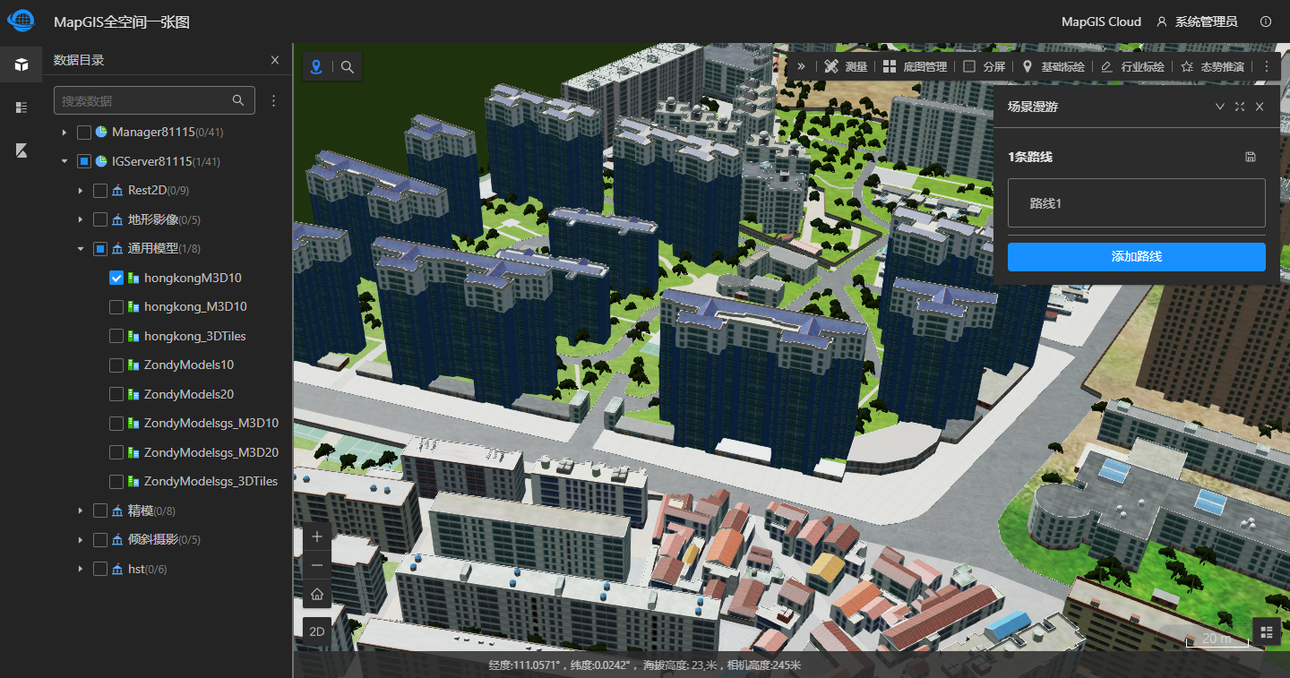Open more options beside data search box

274,100
